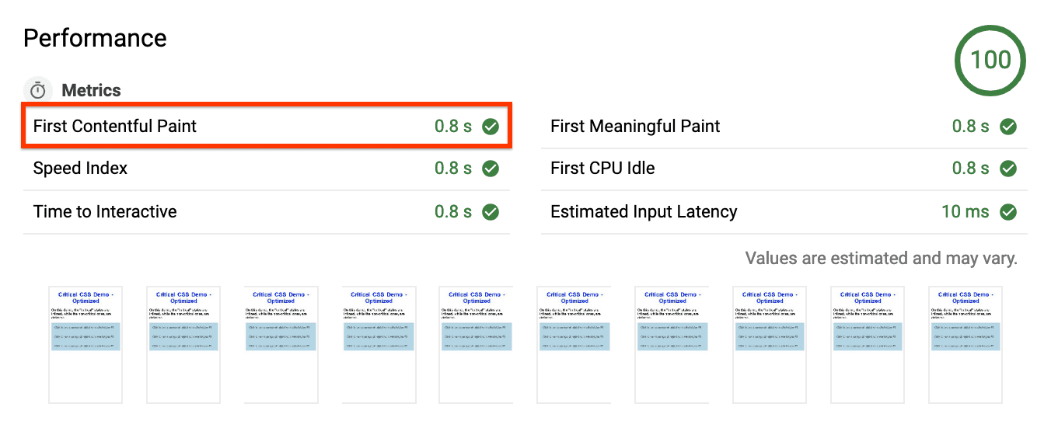Open the First CPU Idle metric
Image resolution: width=1058 pixels, height=428 pixels.
(602, 169)
